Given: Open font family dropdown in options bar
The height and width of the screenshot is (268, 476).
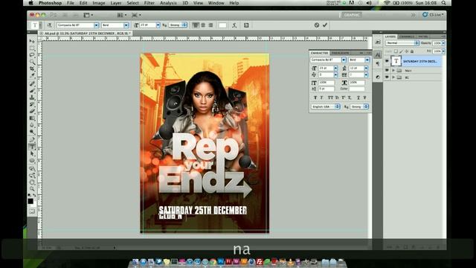Looking at the screenshot, I should click(96, 25).
